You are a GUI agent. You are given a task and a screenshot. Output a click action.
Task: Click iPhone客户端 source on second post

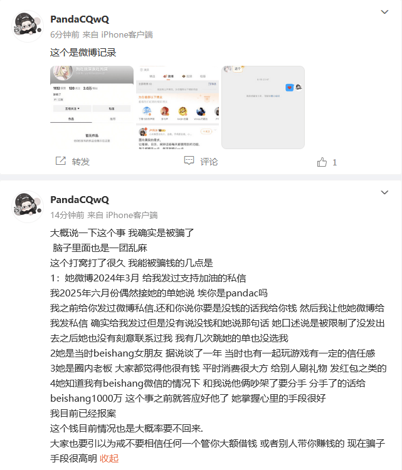click(x=132, y=215)
